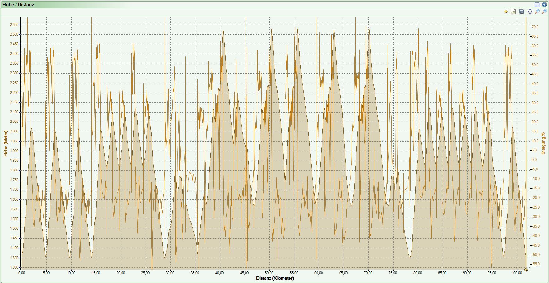Screen dimensions: 549x283
Task: Click the 100,00 tick on distance axis
Action: pos(516,273)
